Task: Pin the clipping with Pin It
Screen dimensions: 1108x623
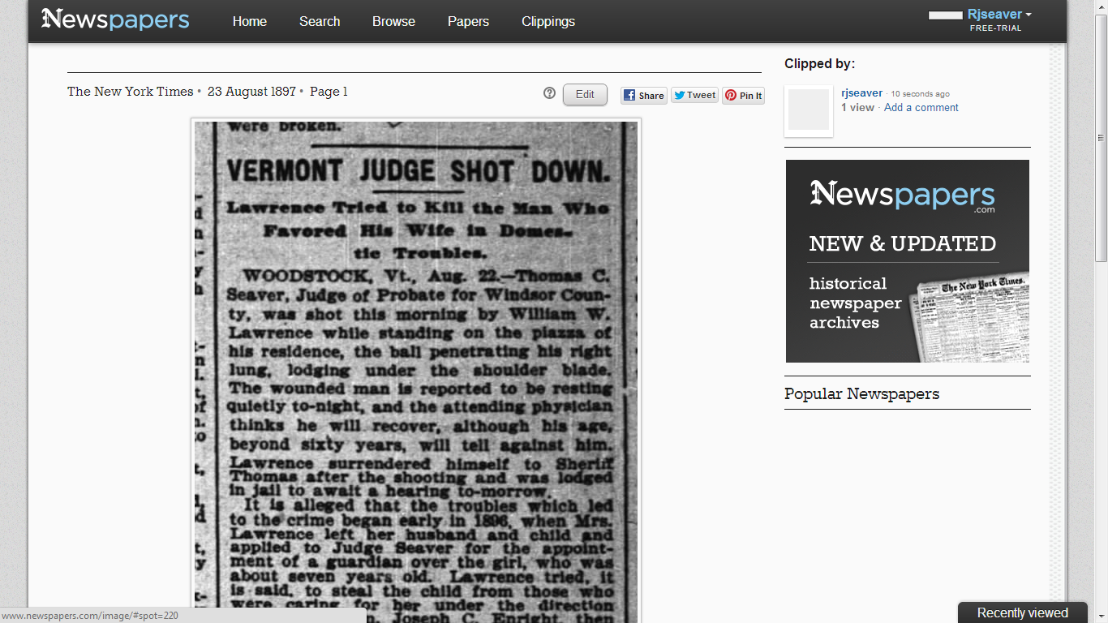Action: click(x=744, y=95)
